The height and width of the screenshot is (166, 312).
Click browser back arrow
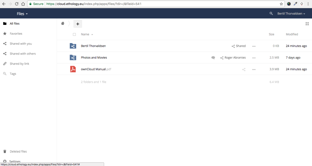click(x=4, y=4)
